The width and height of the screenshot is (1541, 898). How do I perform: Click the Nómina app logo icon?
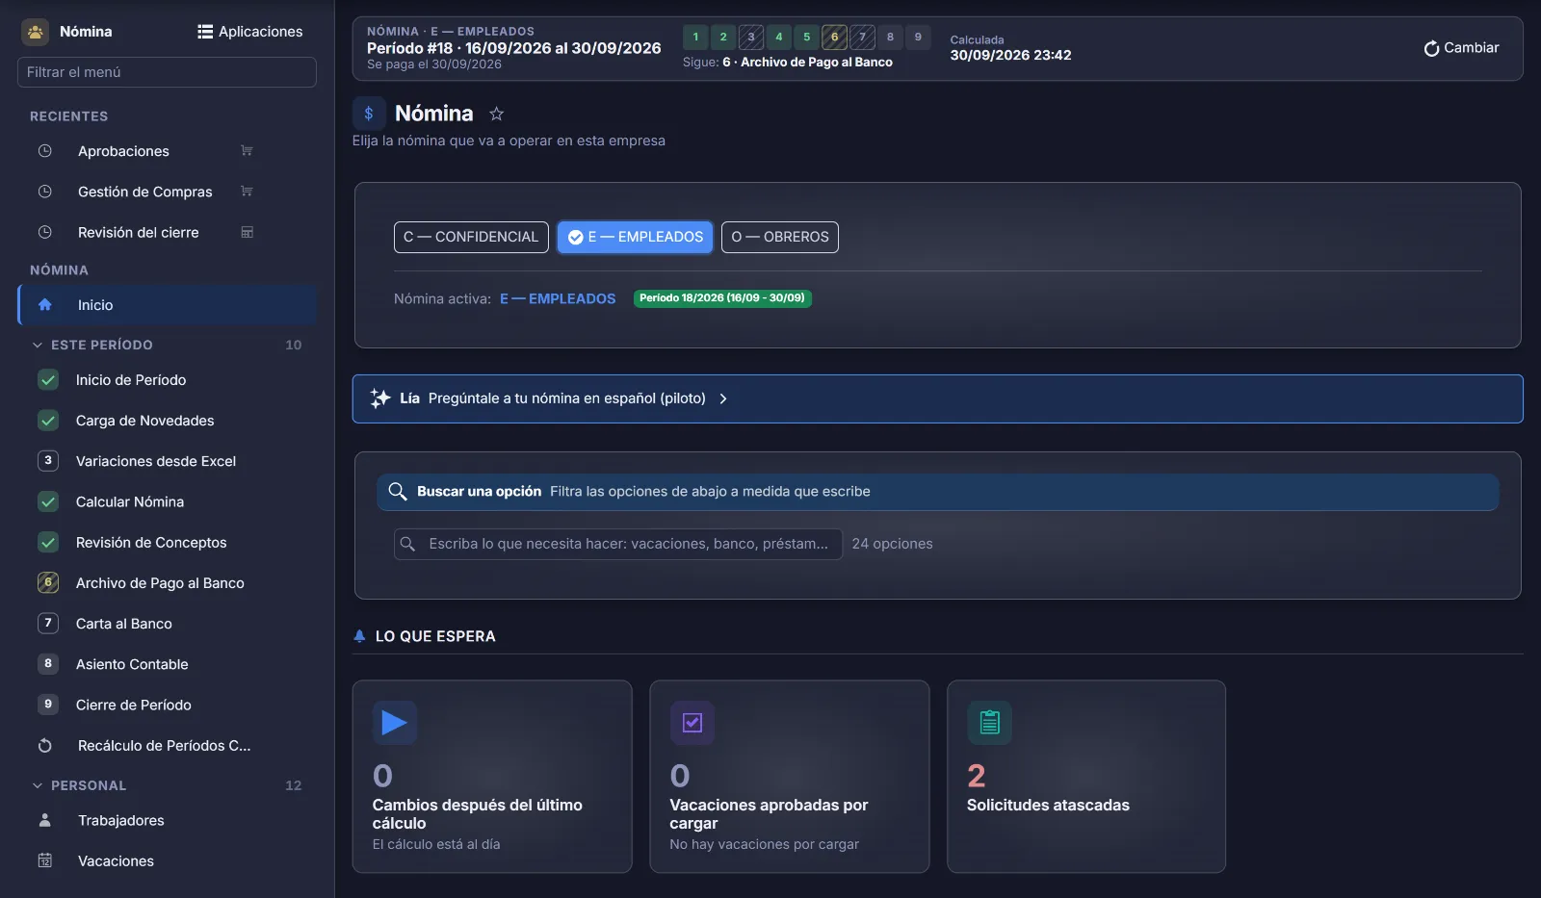click(x=36, y=32)
